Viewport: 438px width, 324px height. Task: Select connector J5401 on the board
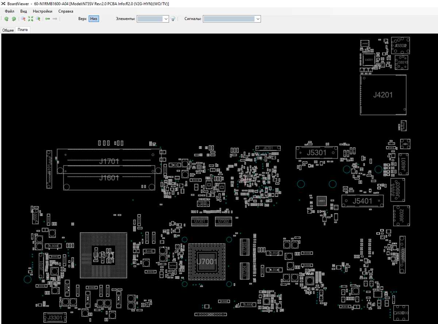coord(362,201)
